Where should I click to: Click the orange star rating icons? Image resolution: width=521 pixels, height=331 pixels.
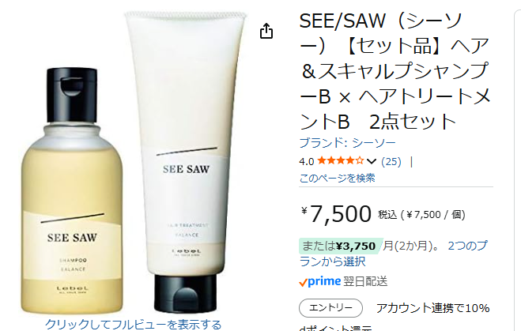(341, 161)
